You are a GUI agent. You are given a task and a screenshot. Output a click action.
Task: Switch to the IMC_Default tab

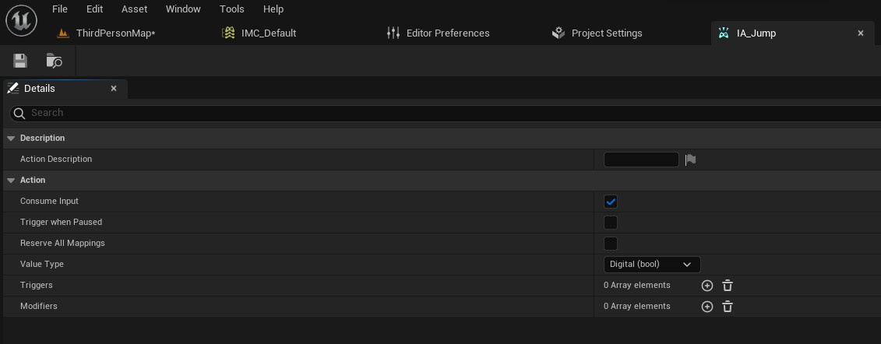pyautogui.click(x=268, y=33)
